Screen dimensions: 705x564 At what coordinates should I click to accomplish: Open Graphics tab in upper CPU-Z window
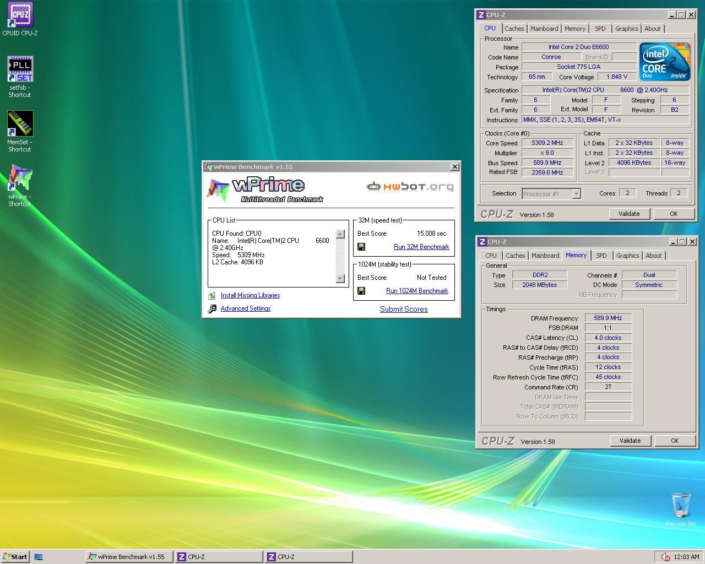[627, 29]
